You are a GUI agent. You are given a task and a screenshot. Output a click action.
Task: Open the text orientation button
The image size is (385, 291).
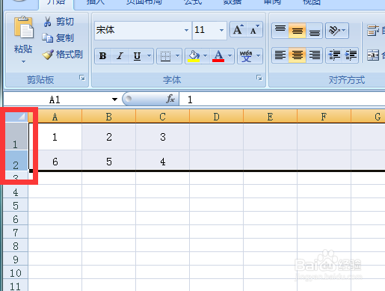pyautogui.click(x=337, y=31)
